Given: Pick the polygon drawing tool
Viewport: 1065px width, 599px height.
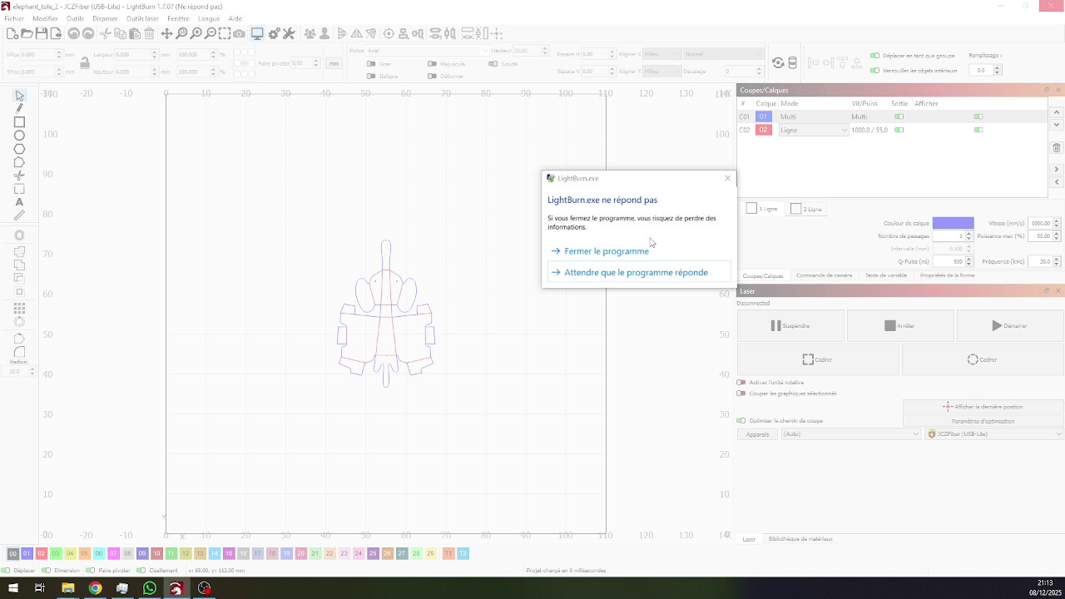Looking at the screenshot, I should tap(19, 149).
